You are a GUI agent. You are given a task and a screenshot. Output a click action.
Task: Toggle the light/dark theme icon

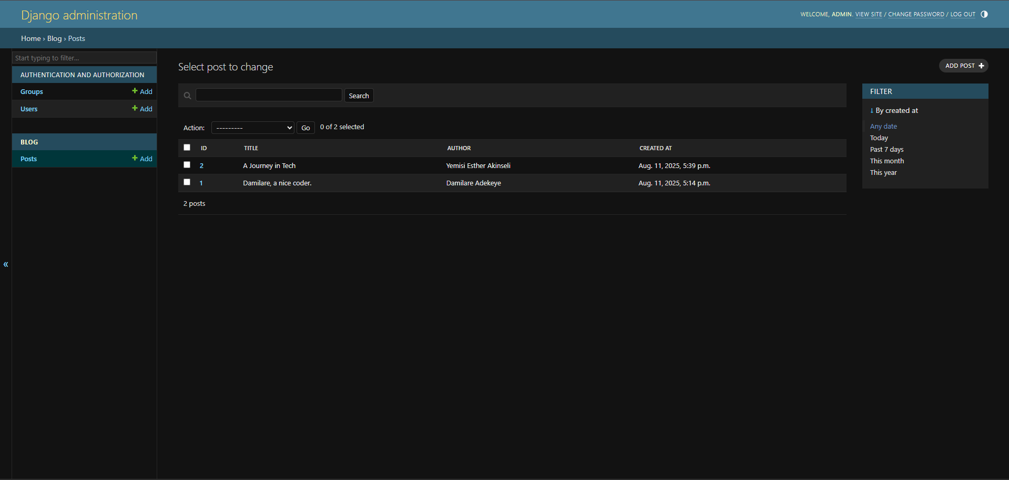984,14
